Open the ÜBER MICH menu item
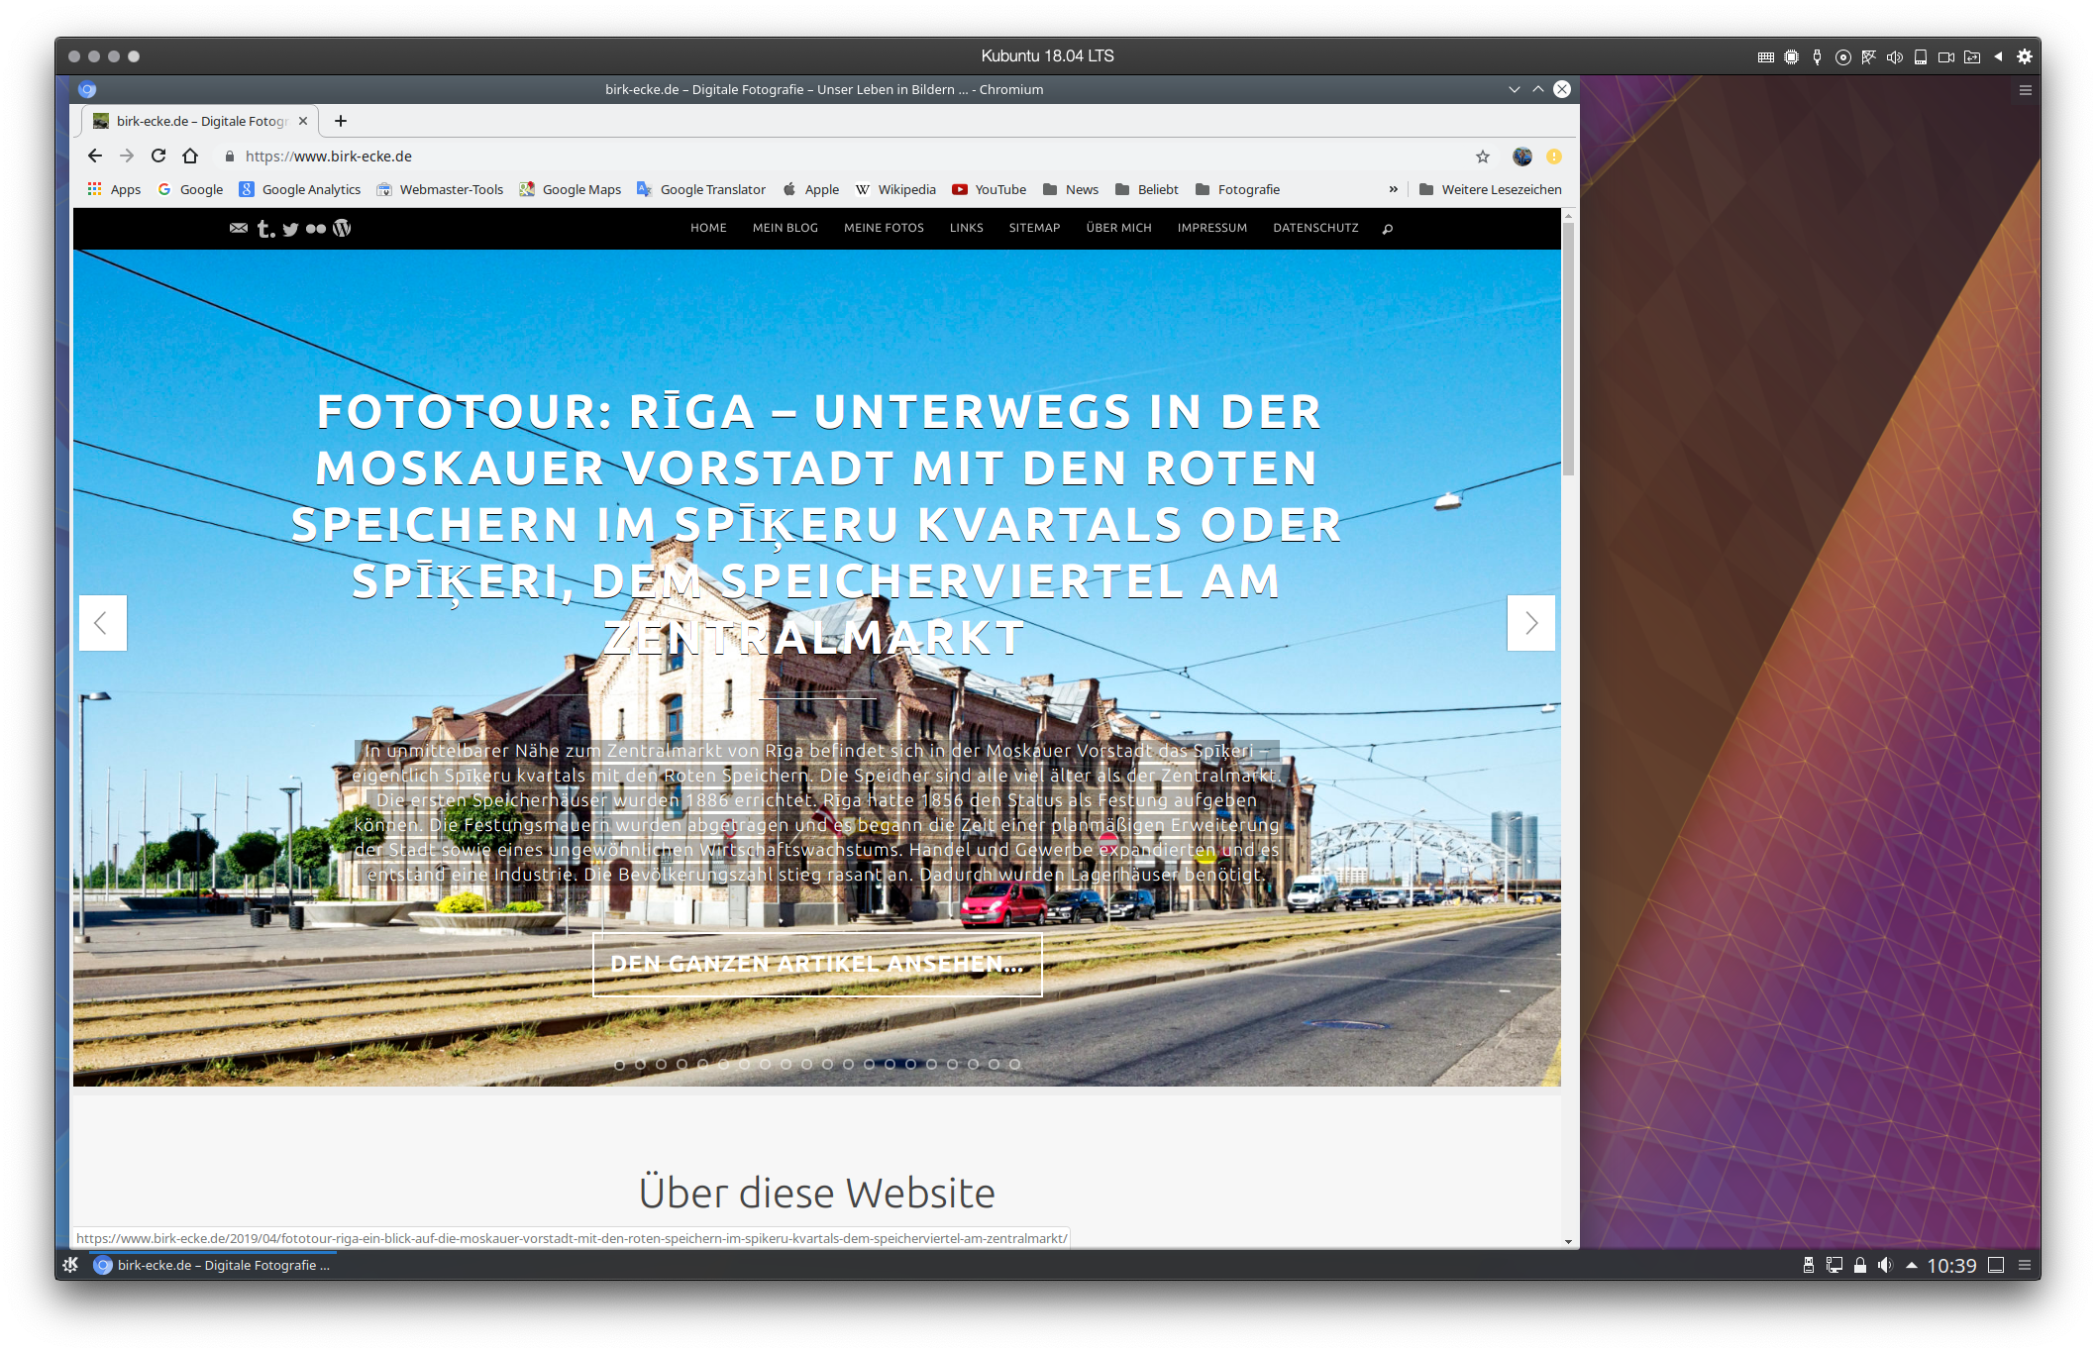This screenshot has width=2096, height=1353. tap(1118, 228)
